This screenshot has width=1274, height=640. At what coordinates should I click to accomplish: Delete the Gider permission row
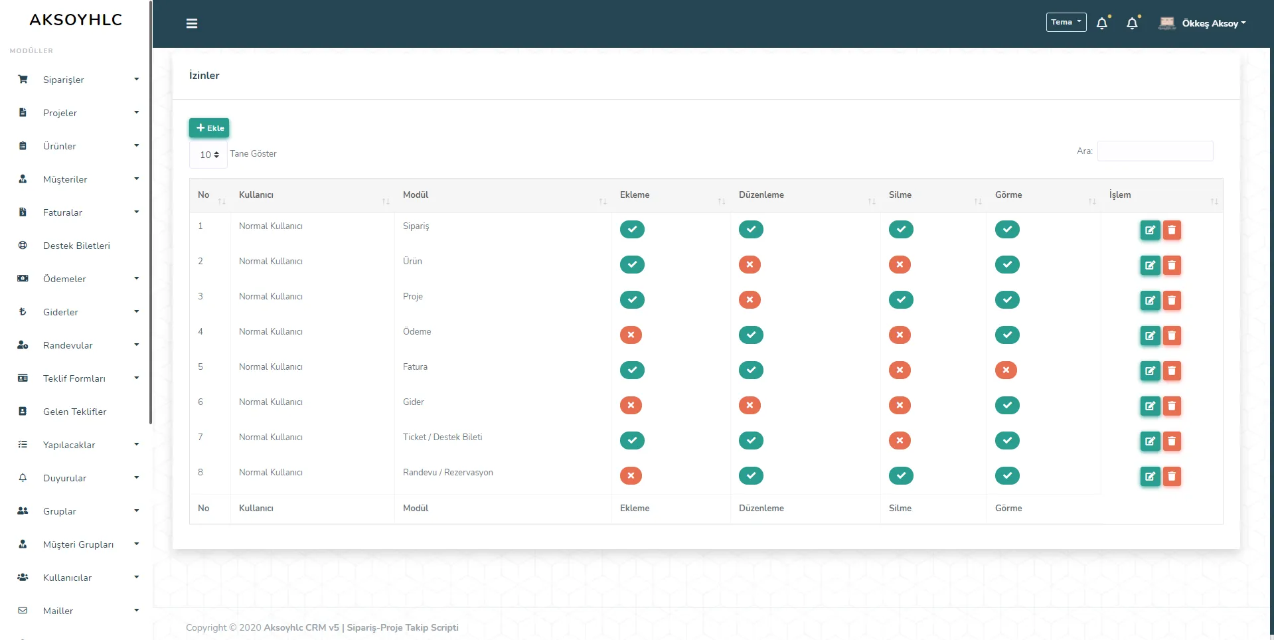[1172, 406]
